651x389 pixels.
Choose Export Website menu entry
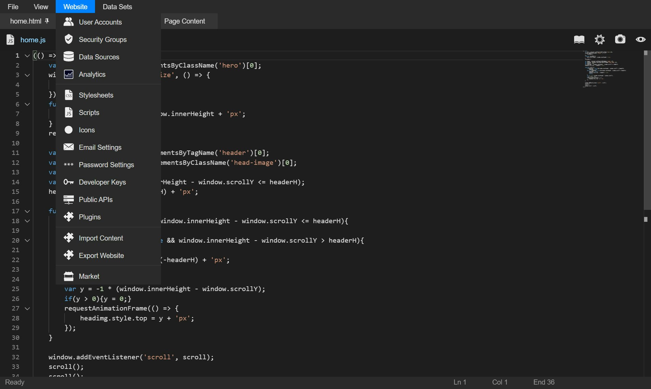[108, 255]
